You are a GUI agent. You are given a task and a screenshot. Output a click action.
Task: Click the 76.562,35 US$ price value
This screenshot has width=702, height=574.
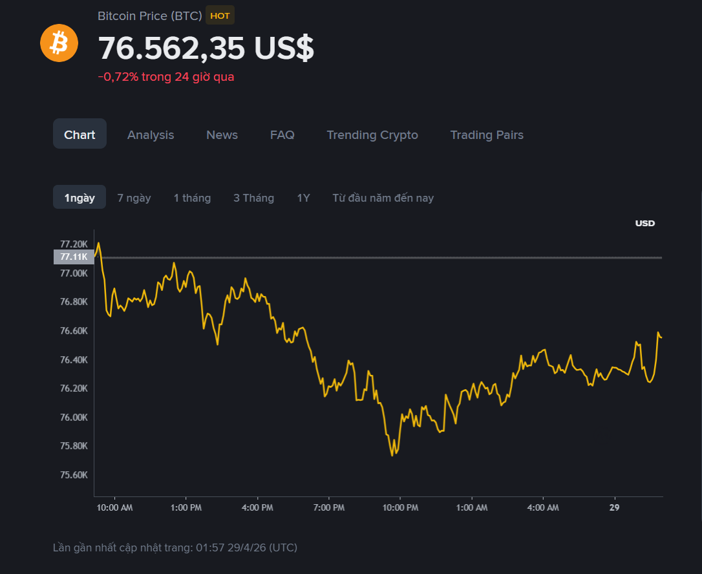click(x=206, y=48)
